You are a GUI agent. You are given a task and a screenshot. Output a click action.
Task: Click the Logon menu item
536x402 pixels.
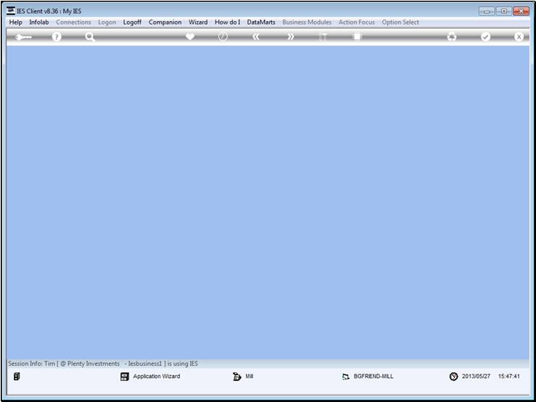click(x=107, y=22)
